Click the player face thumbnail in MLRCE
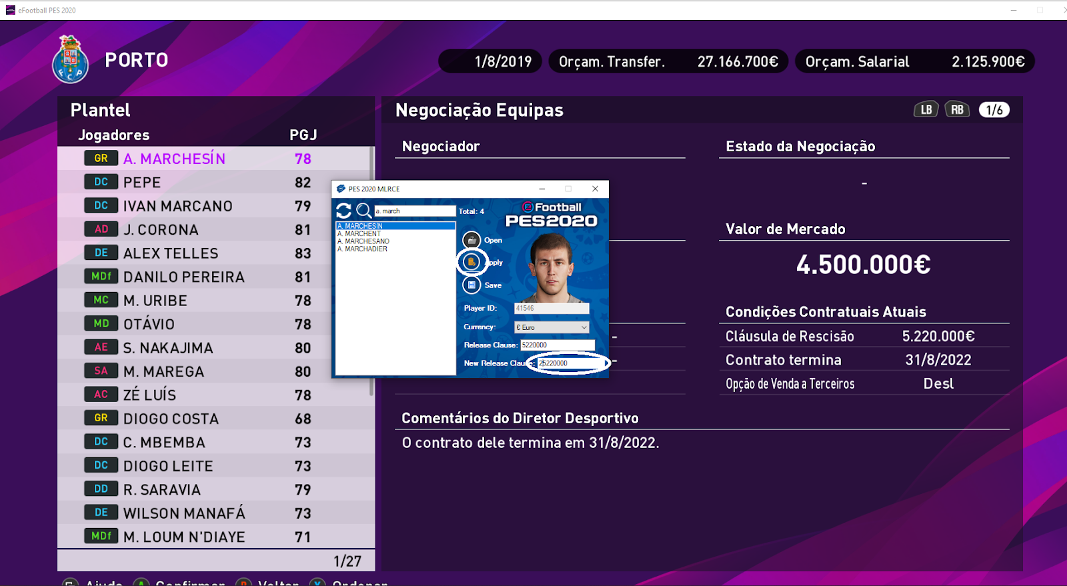Viewport: 1067px width, 586px height. pyautogui.click(x=552, y=268)
